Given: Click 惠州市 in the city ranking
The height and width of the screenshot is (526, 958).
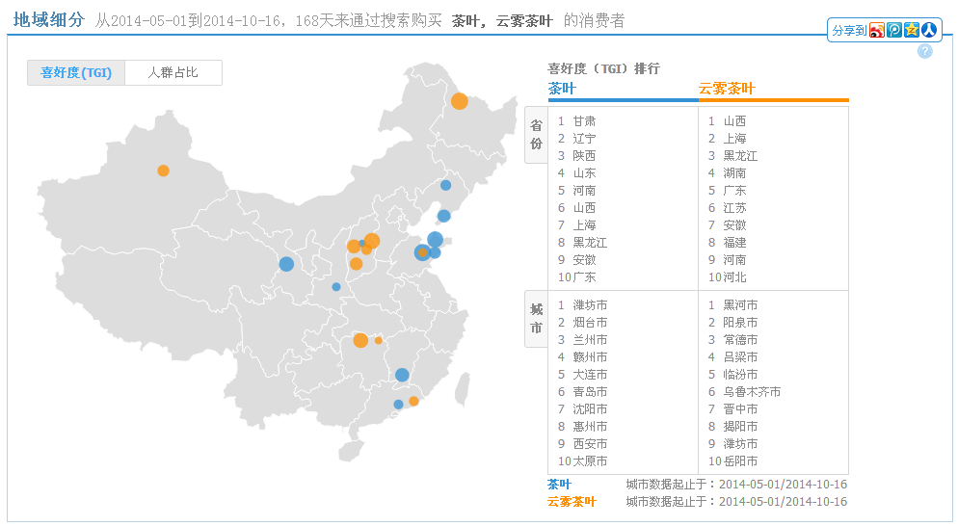Looking at the screenshot, I should click(590, 427).
